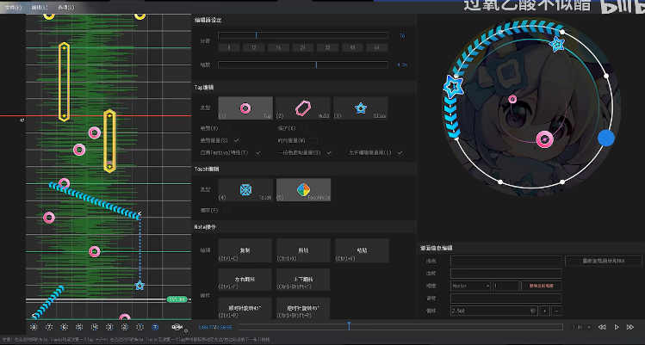Click the solid blue circle in the preview
This screenshot has height=345, width=645.
pos(606,139)
